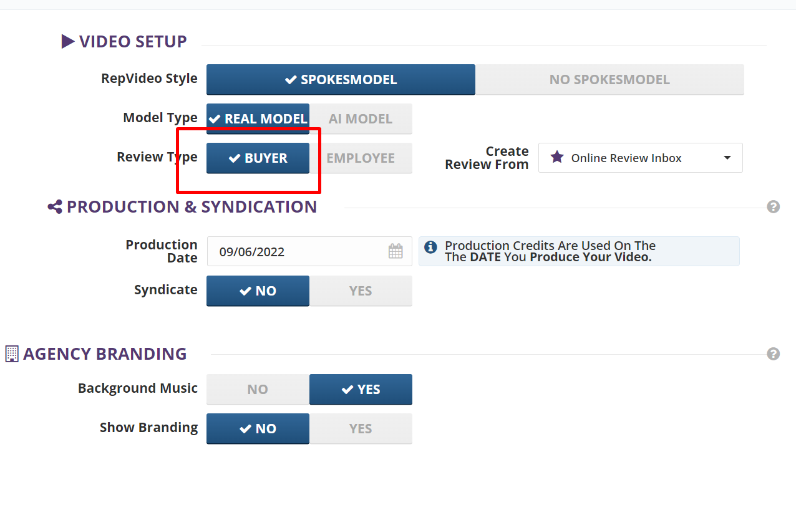The height and width of the screenshot is (505, 796).
Task: Click the play triangle icon beside Video Setup
Action: coord(68,42)
